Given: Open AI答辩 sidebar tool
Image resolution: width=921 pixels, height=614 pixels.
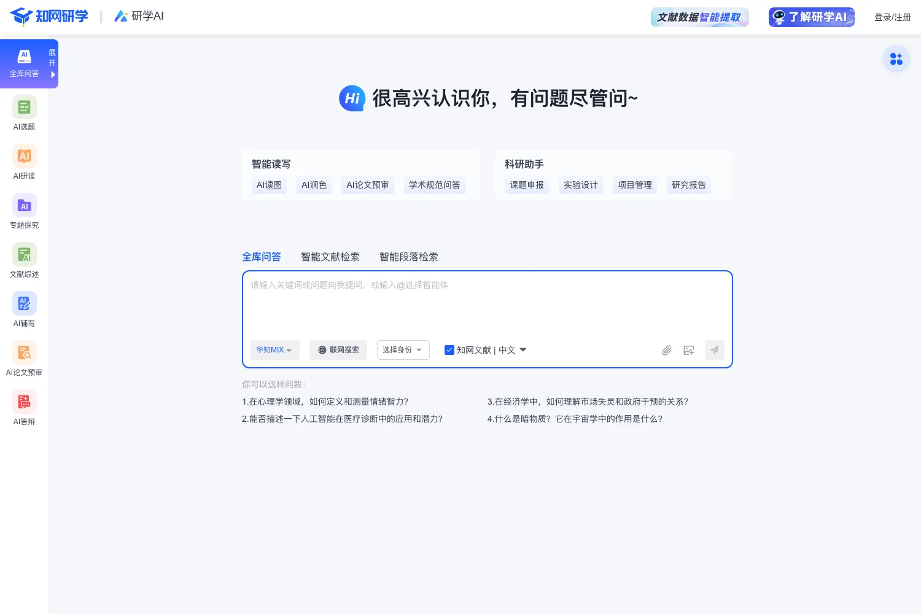Looking at the screenshot, I should [24, 408].
